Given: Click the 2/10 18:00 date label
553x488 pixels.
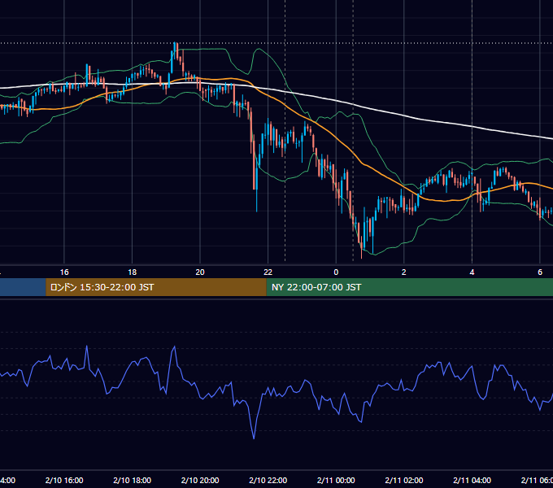Looking at the screenshot, I should (133, 480).
